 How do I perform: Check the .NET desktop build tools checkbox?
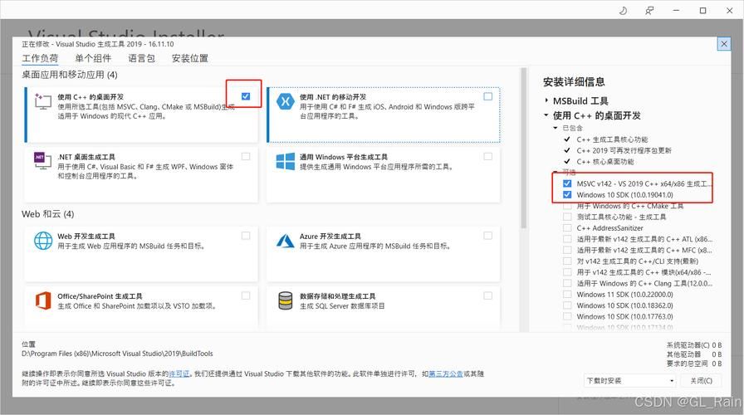pyautogui.click(x=245, y=157)
